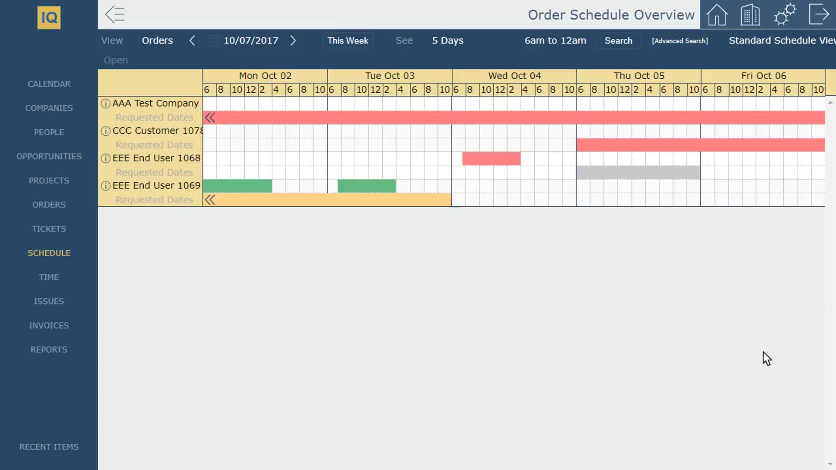Click the date input field showing 10/07/2017

250,40
